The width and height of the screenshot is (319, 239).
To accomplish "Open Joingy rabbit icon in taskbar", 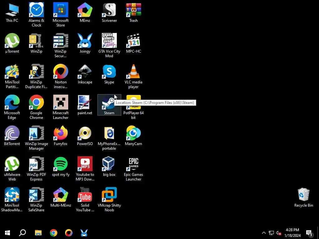I will click(84, 233).
